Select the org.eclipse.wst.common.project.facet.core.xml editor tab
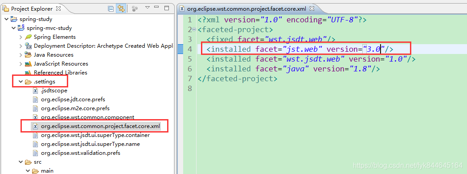The height and width of the screenshot is (174, 467). [247, 8]
